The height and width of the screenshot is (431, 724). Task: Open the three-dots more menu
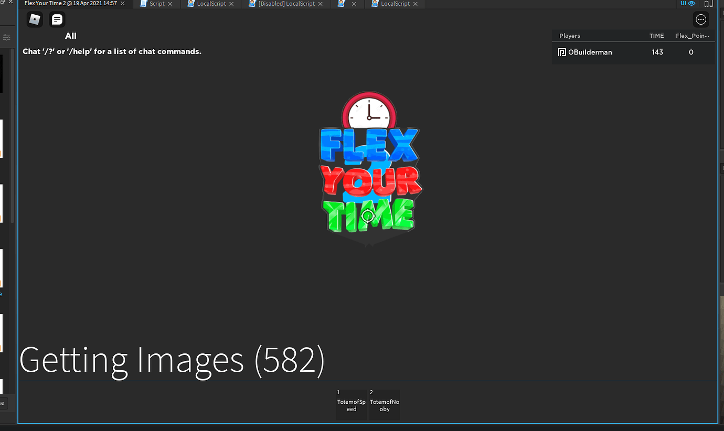[701, 19]
